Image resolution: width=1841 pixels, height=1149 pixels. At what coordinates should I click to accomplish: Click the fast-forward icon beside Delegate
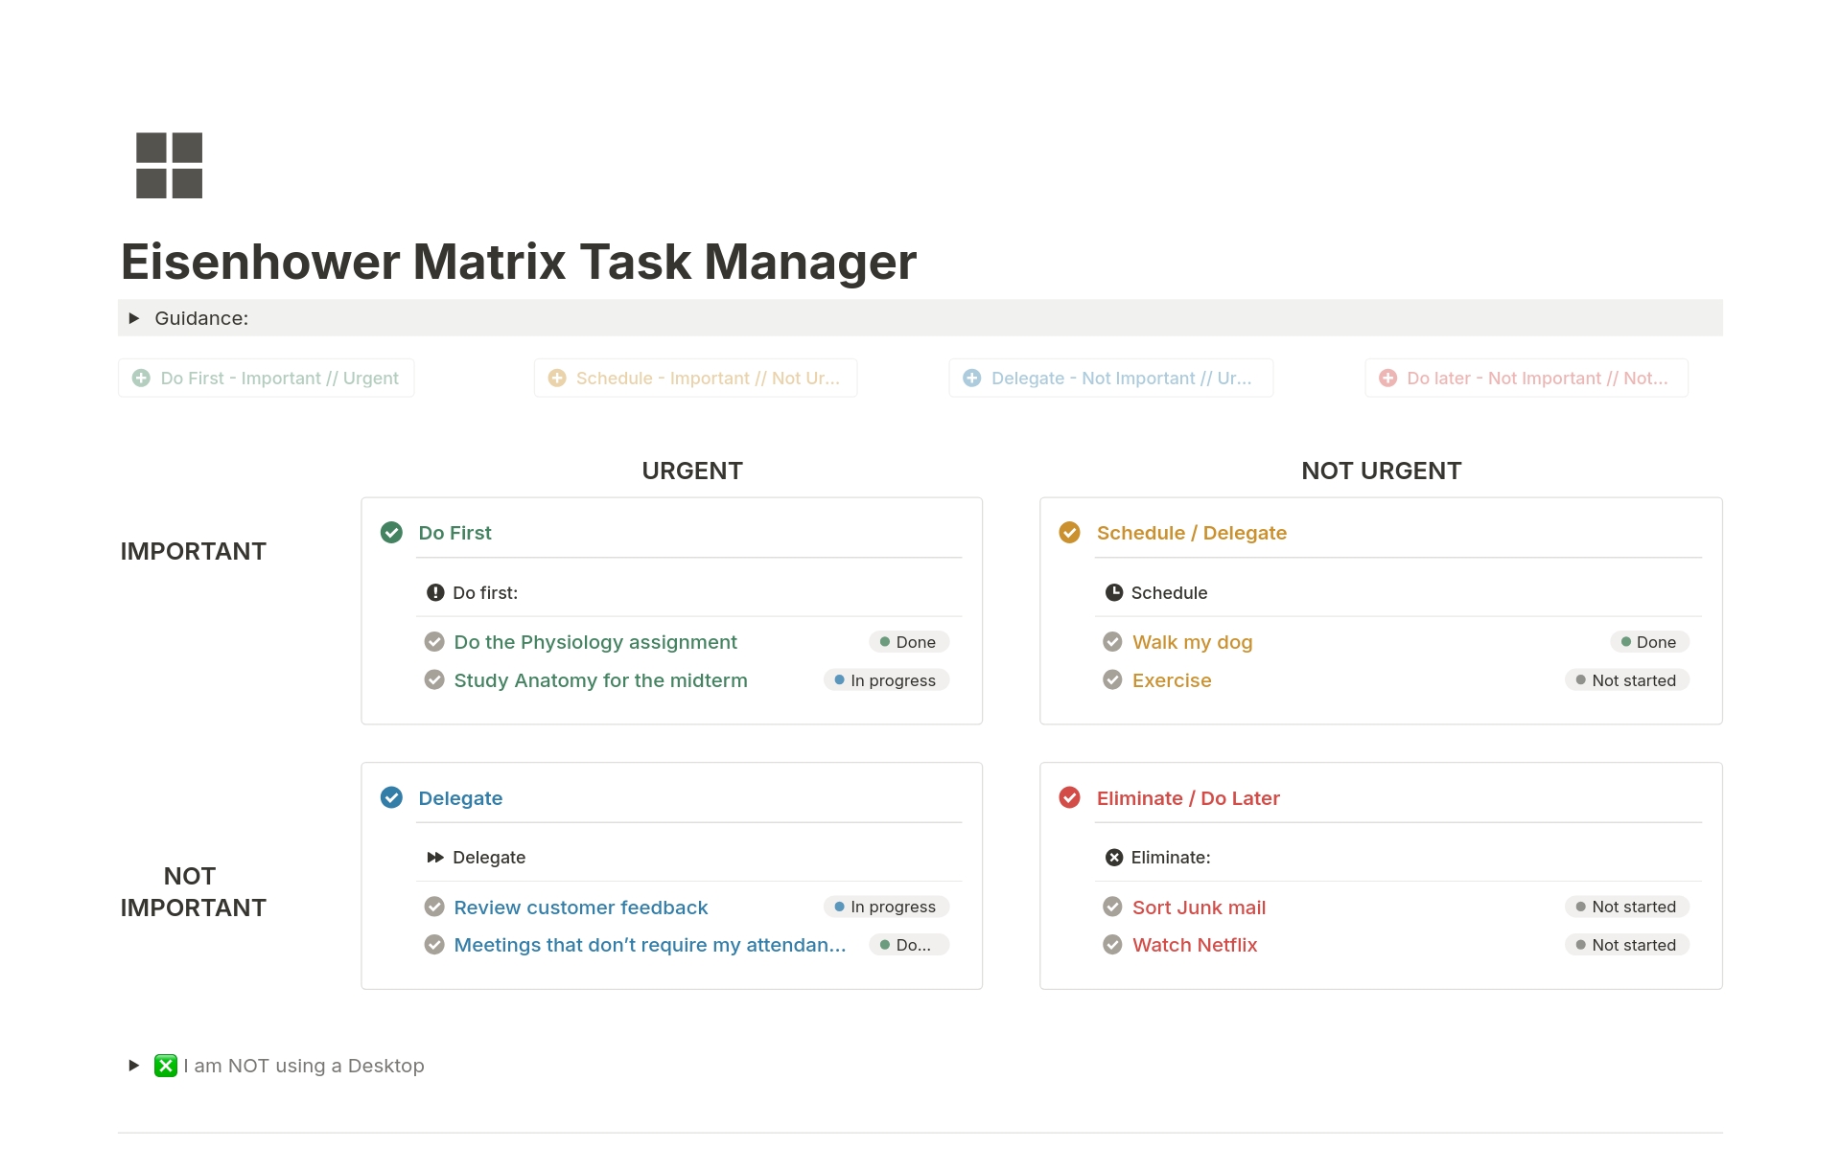pyautogui.click(x=435, y=858)
